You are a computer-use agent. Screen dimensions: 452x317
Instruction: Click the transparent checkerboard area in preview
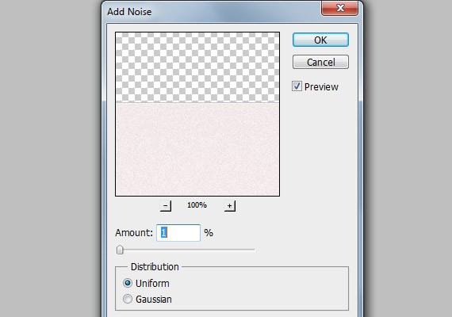[197, 67]
